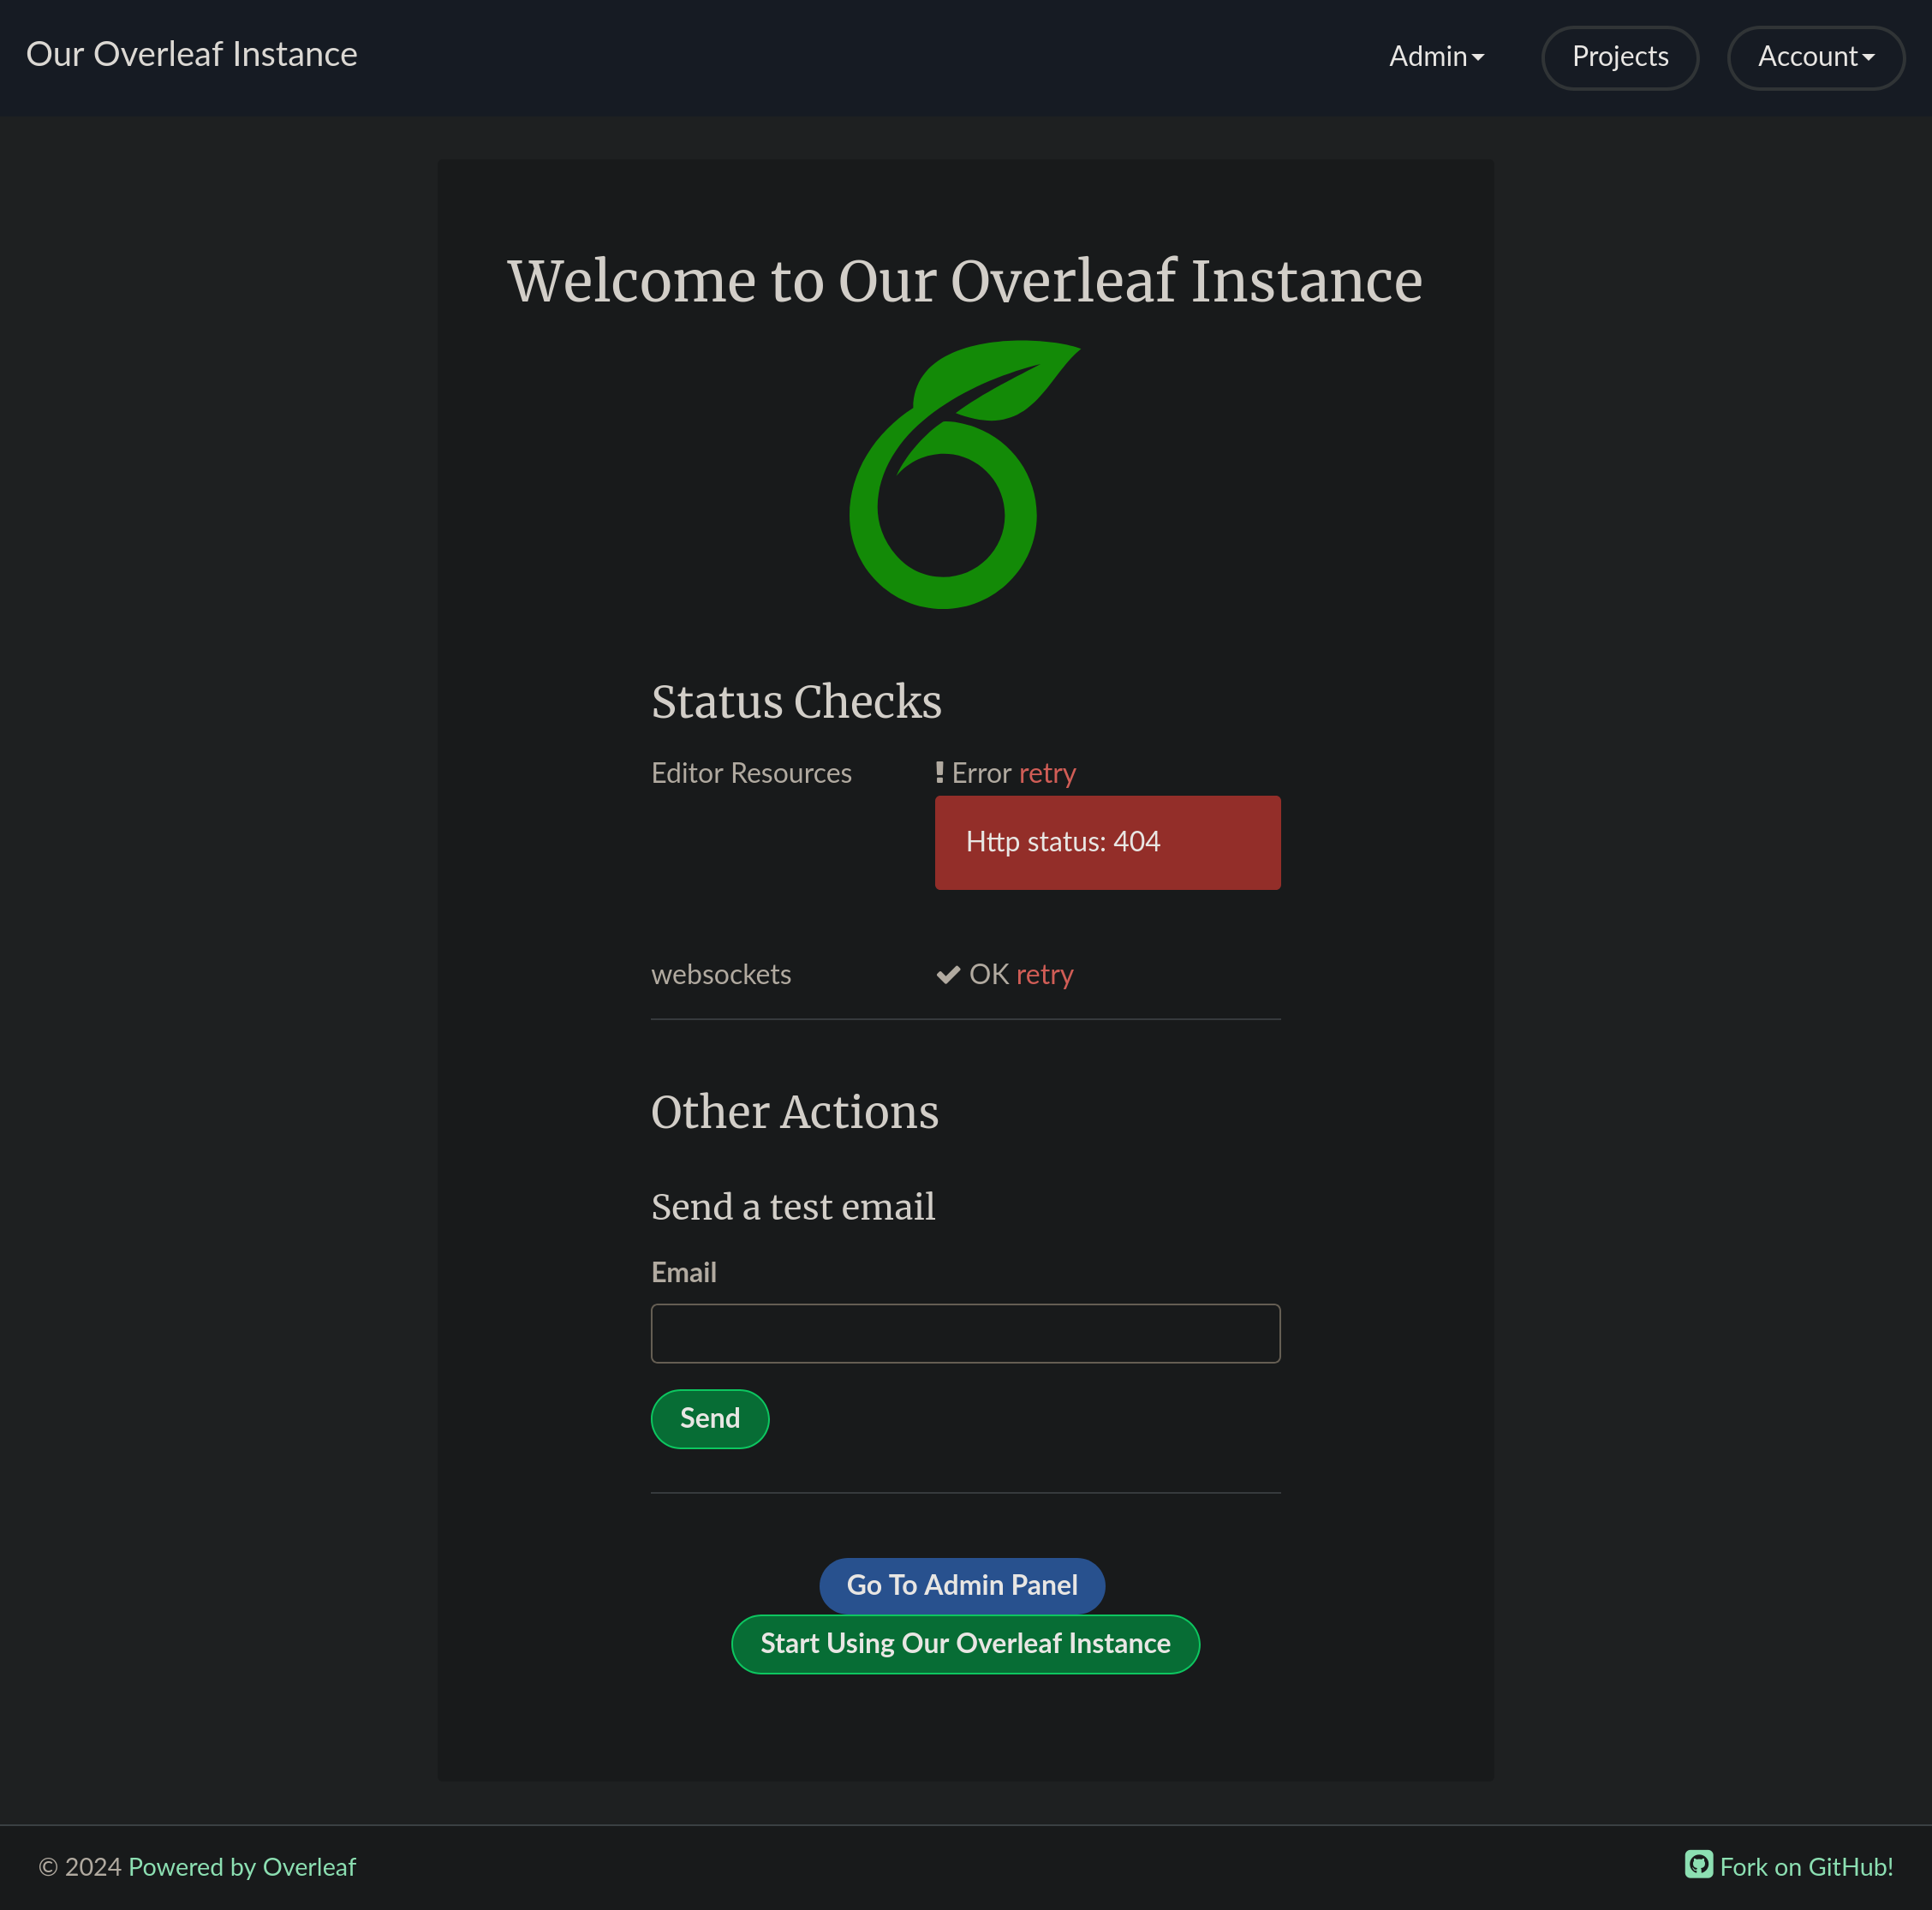Retry the Editor Resources status check

1047,773
